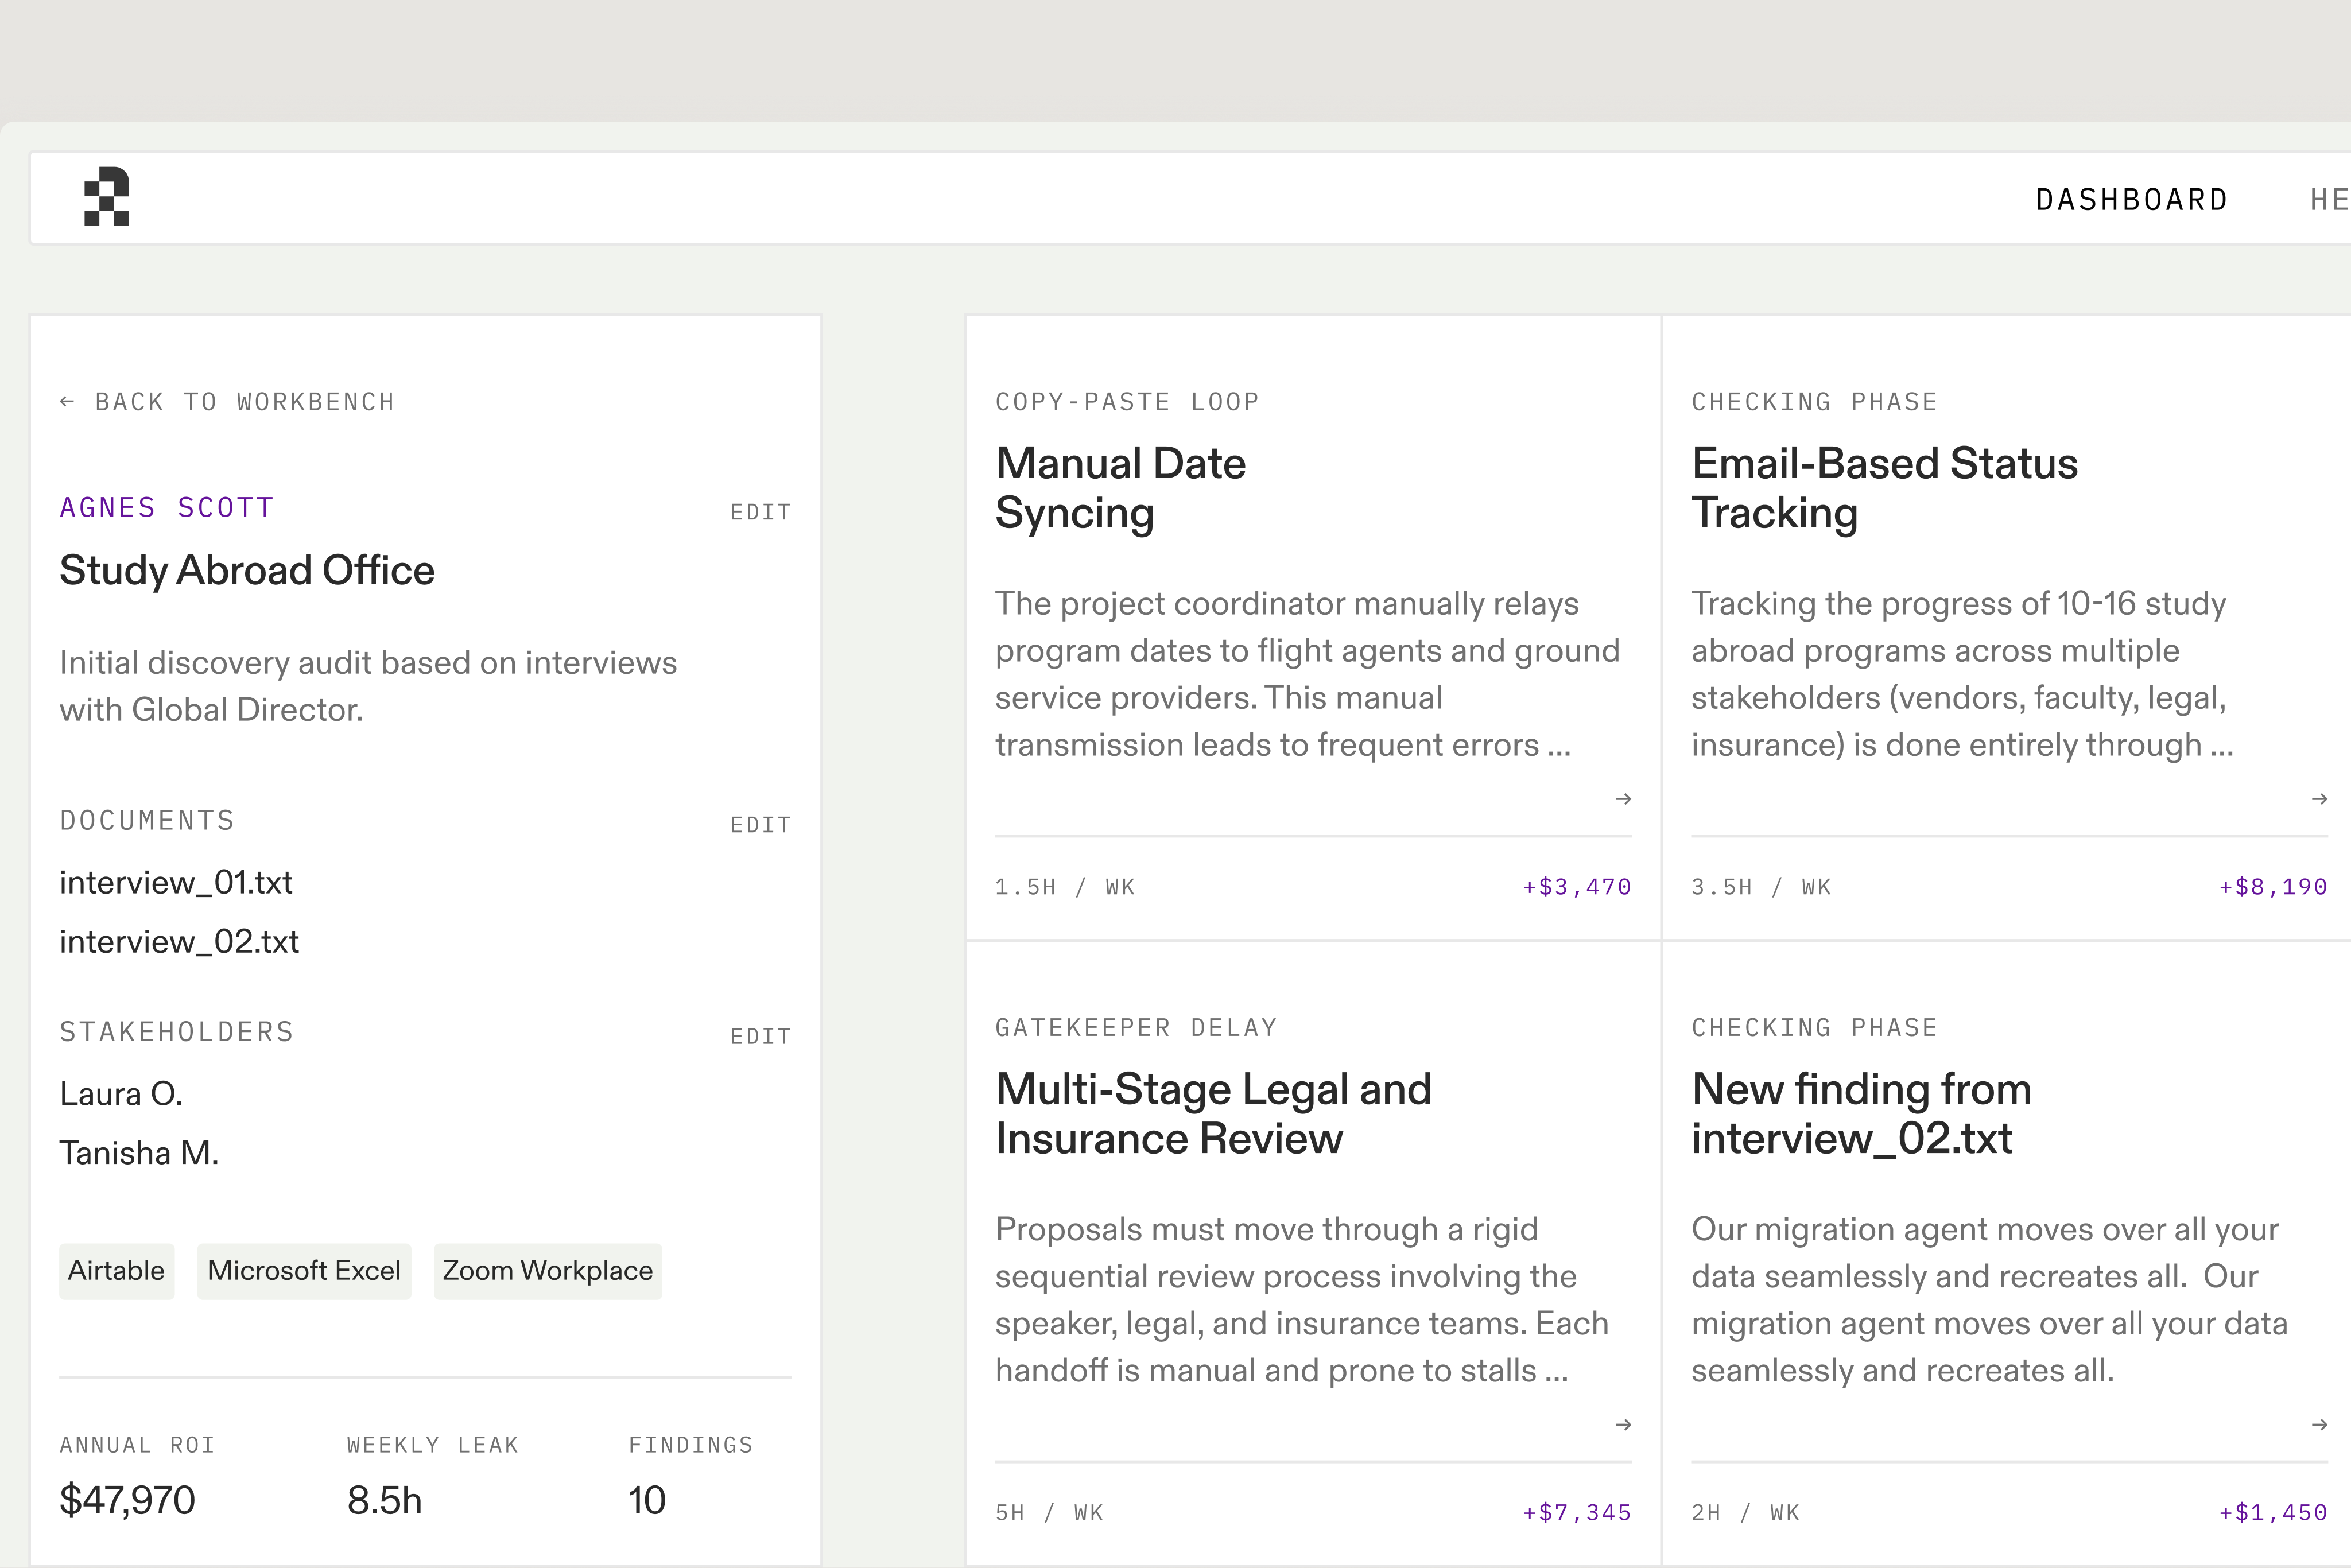2351x1568 pixels.
Task: Click the Initial discovery audit description
Action: coord(368,686)
